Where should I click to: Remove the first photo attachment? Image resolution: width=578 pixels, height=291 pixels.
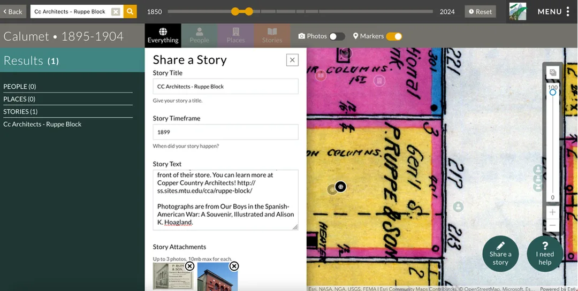[x=189, y=266]
